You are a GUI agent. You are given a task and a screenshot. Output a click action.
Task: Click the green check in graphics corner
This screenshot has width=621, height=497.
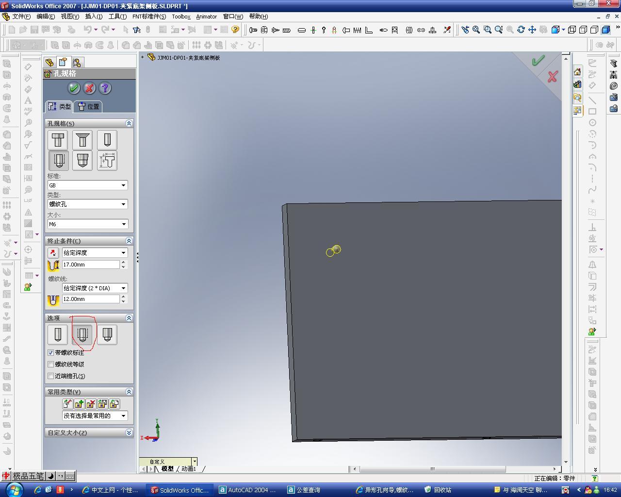538,61
